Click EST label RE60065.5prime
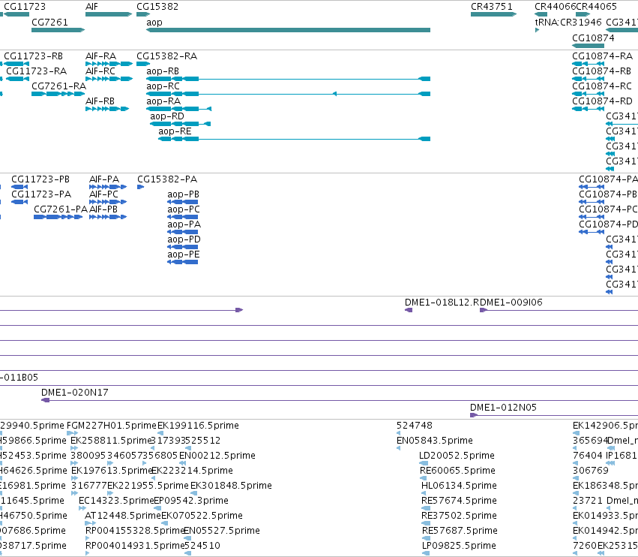 coord(458,471)
